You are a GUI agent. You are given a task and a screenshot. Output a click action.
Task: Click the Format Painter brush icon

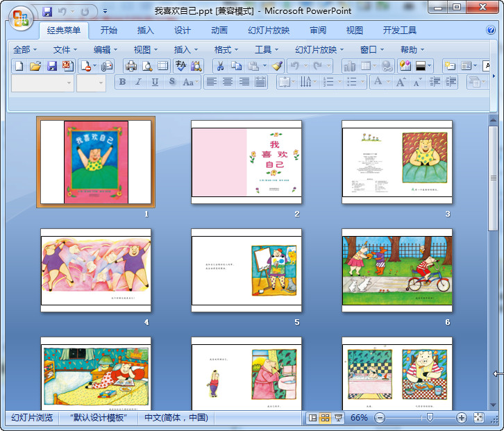pos(277,66)
